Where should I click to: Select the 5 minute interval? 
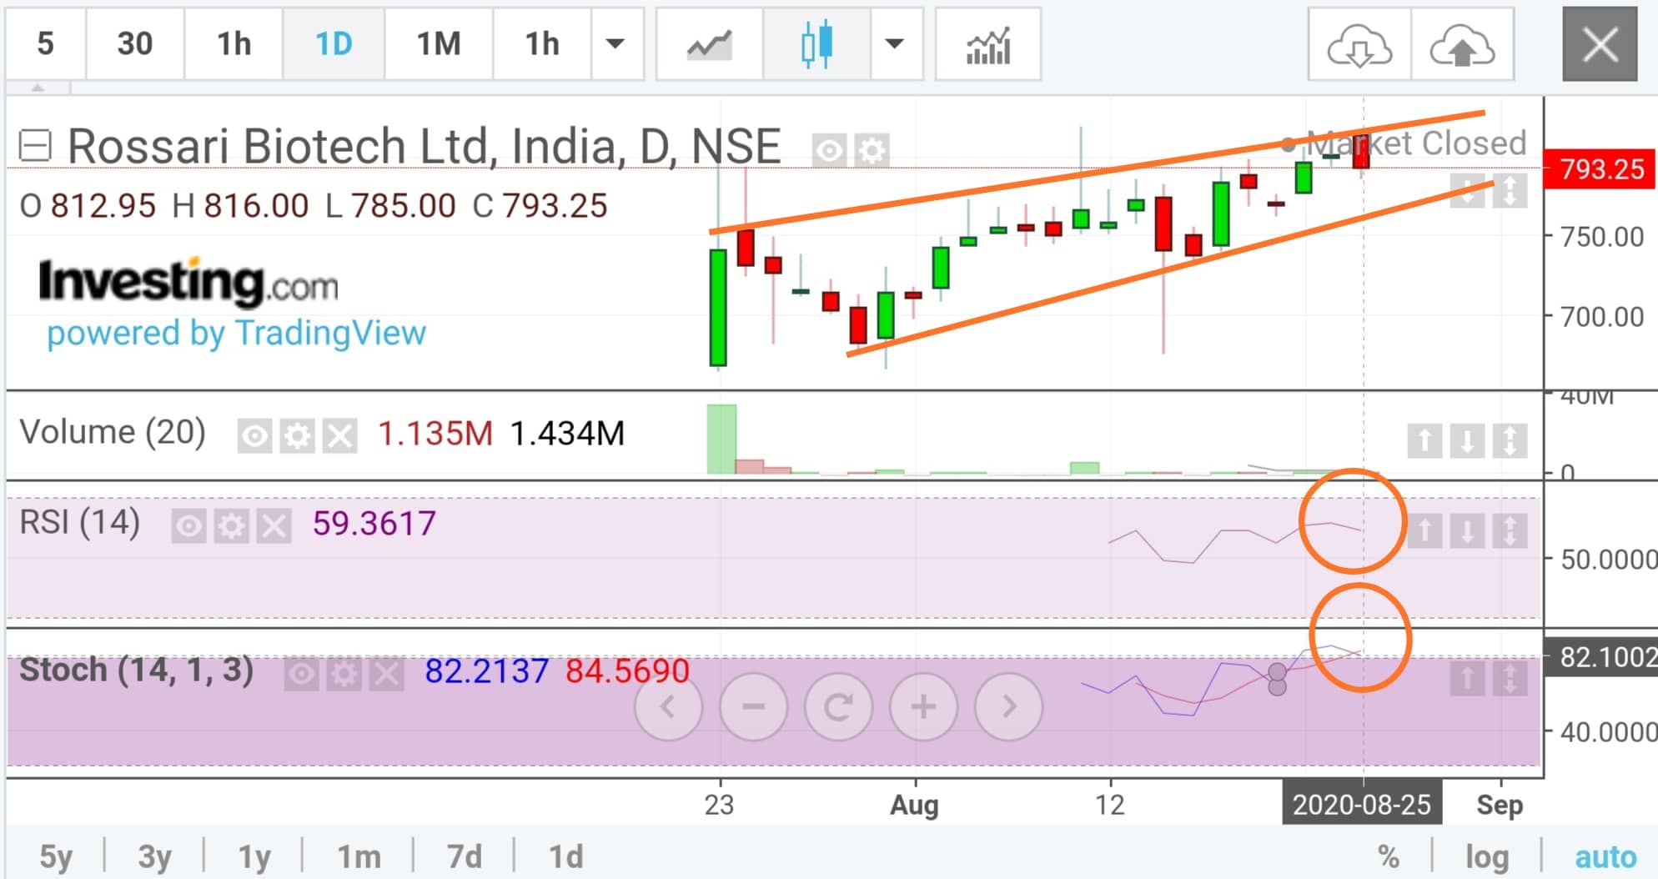click(x=46, y=44)
